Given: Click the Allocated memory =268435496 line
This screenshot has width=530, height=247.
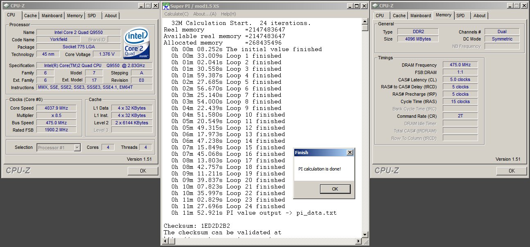Looking at the screenshot, I should [x=223, y=43].
